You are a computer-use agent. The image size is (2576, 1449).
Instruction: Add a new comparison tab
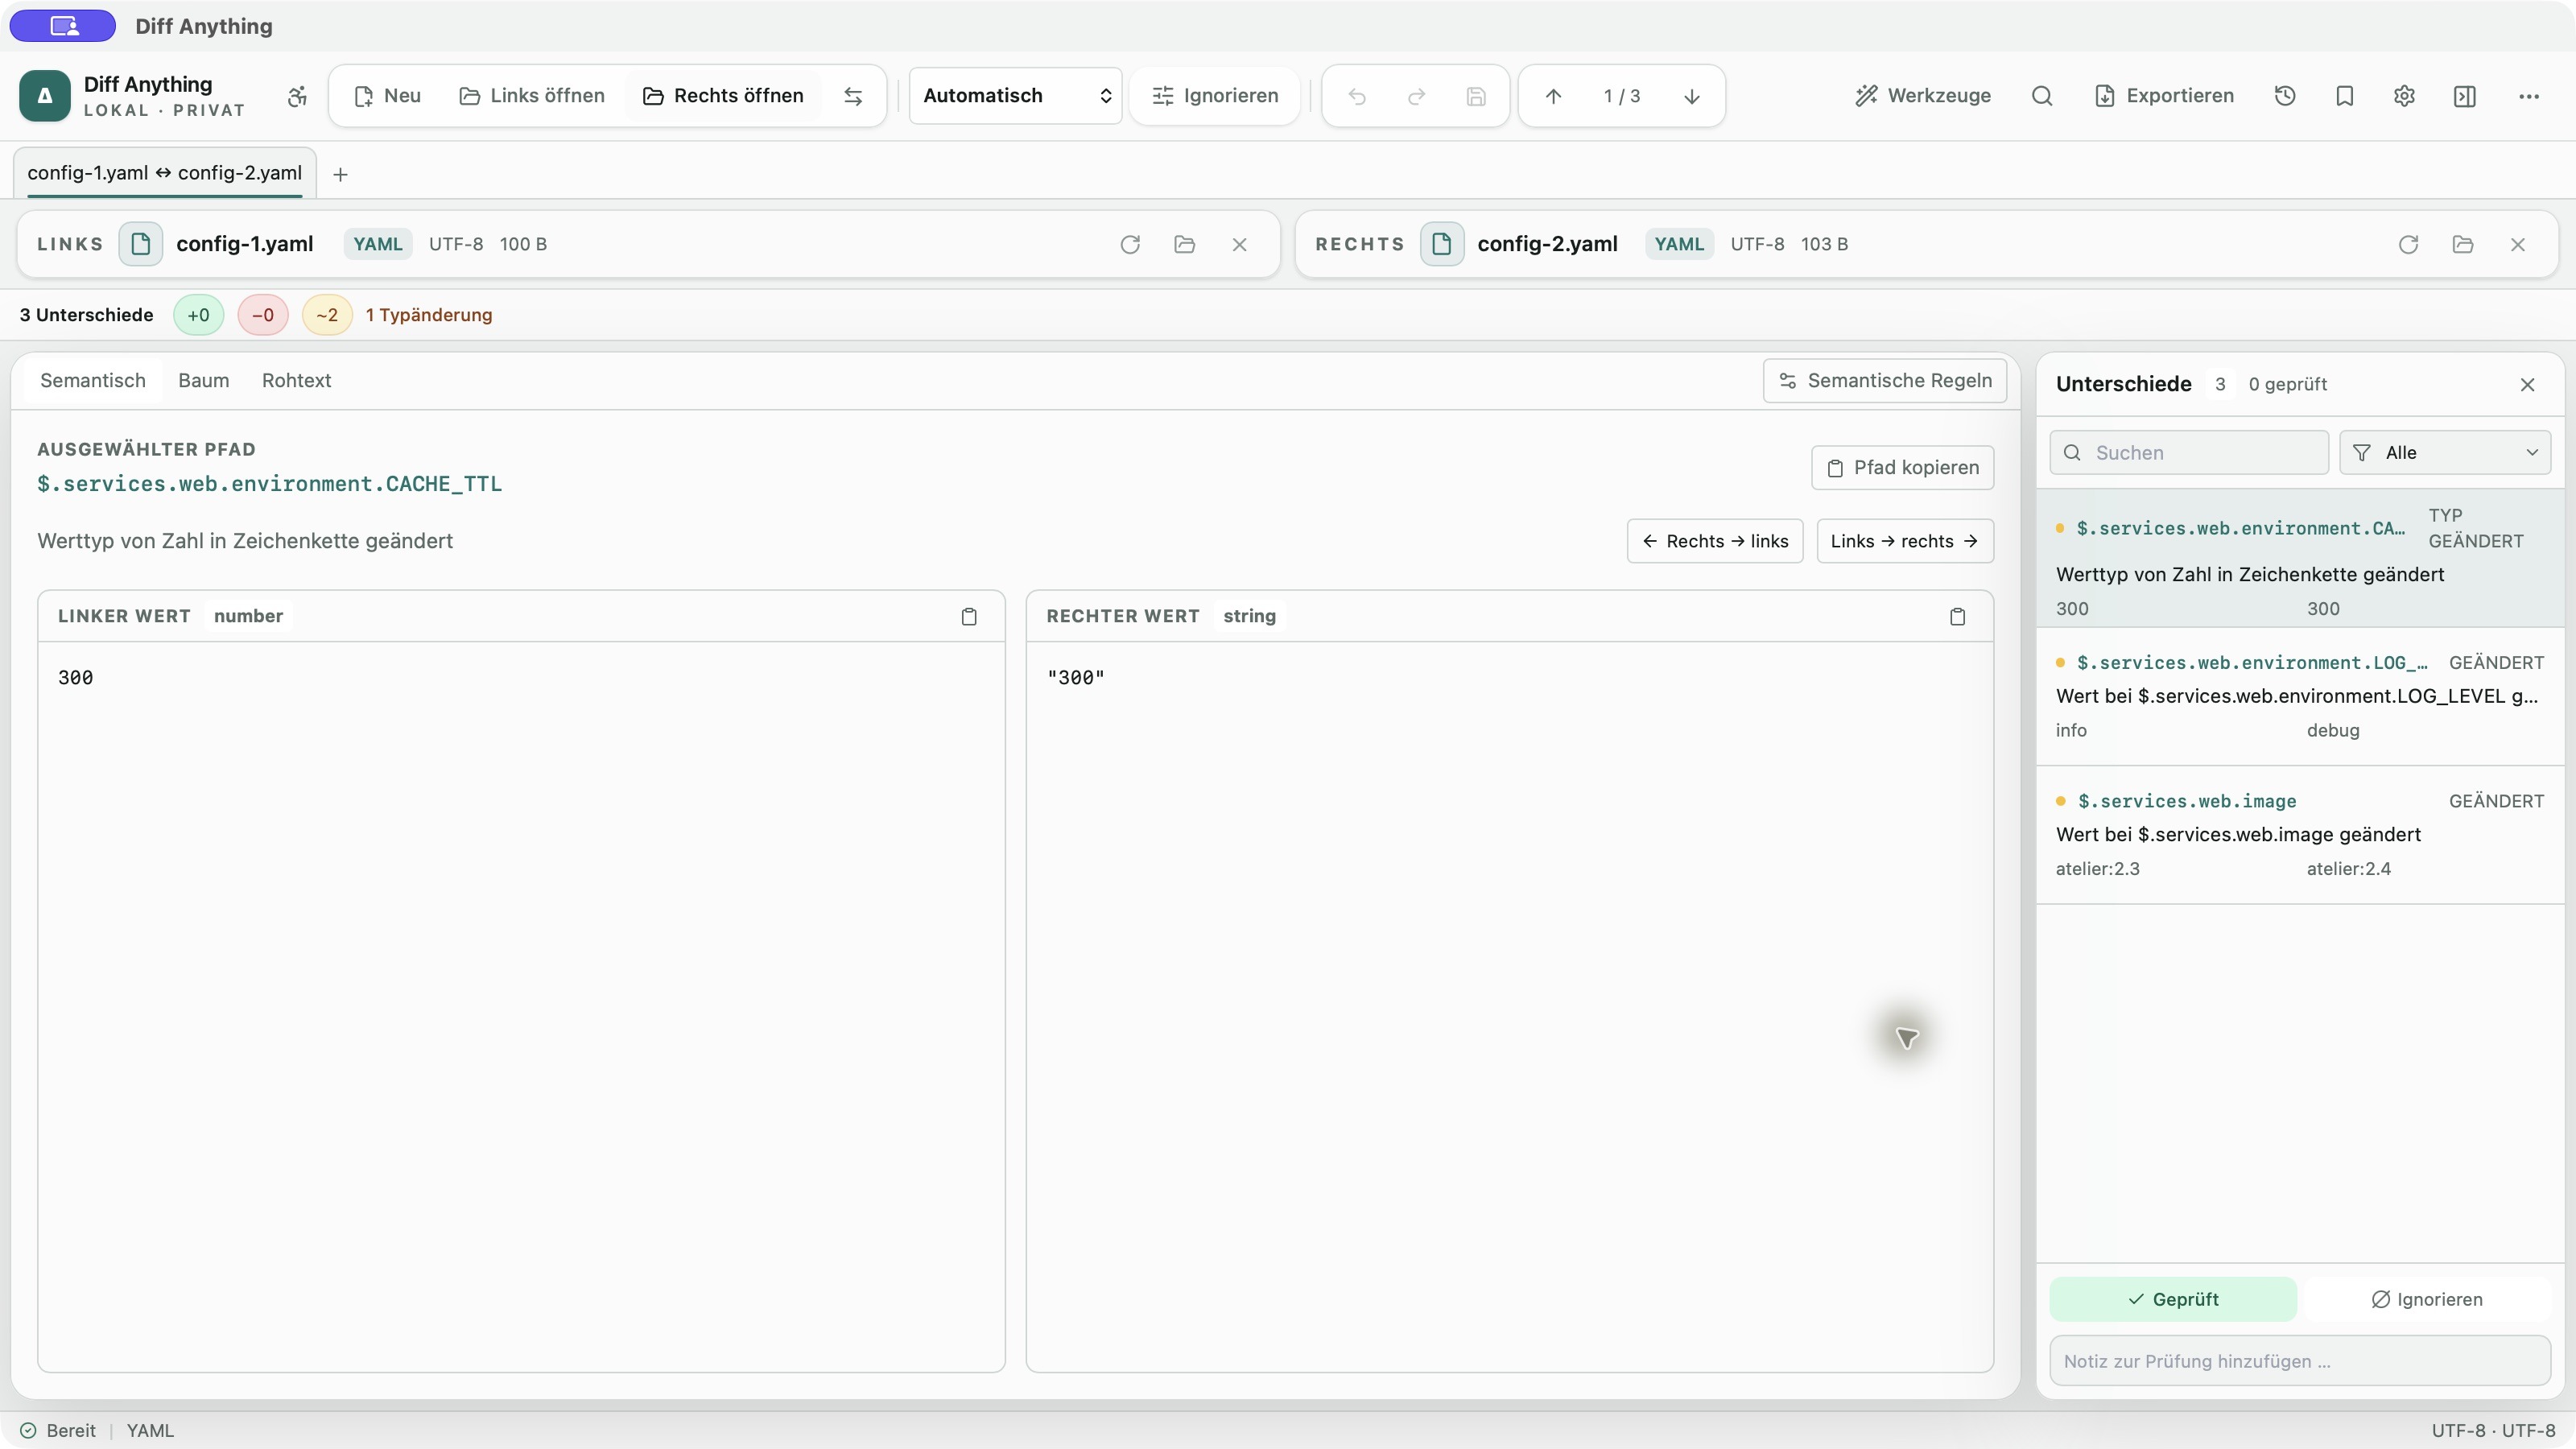pyautogui.click(x=340, y=174)
